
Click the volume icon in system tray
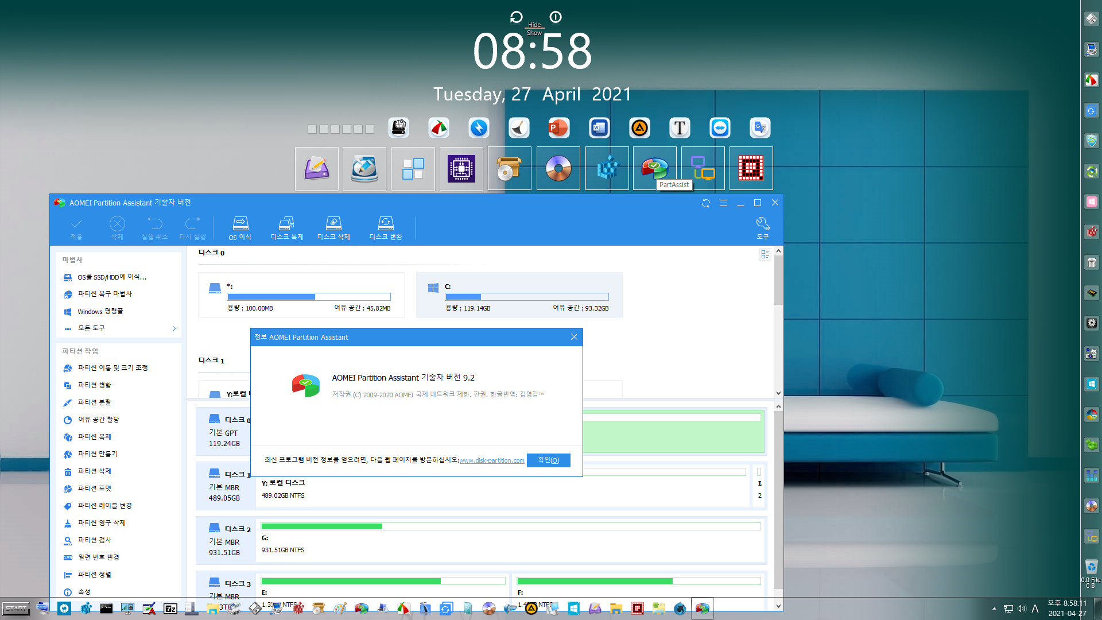(x=1022, y=609)
